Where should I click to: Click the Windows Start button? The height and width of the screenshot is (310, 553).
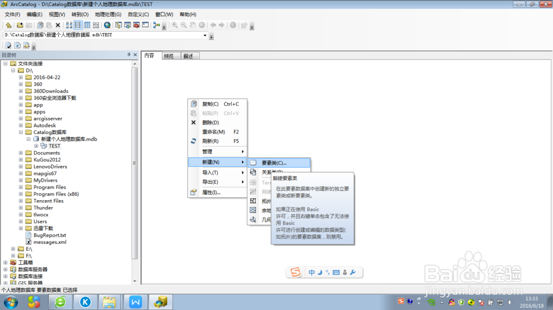(11, 302)
